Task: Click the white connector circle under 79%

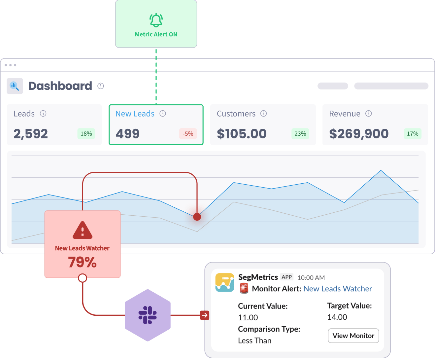Action: [x=83, y=278]
